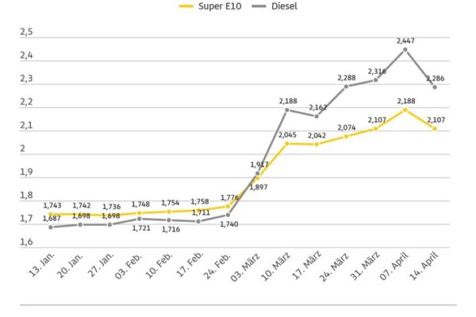
Task: Click the yellow Super E10 legend line swatch
Action: pyautogui.click(x=188, y=5)
